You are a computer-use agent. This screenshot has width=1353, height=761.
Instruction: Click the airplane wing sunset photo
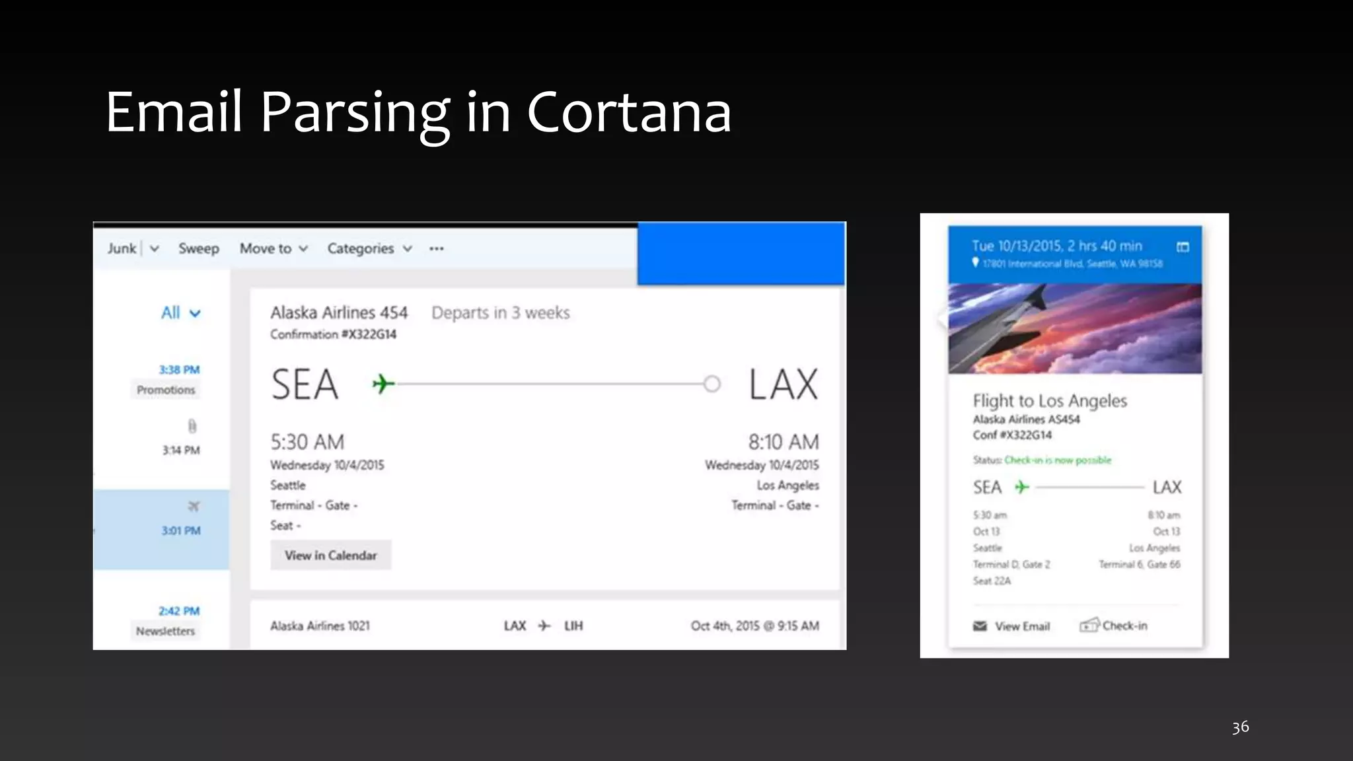[x=1075, y=328]
